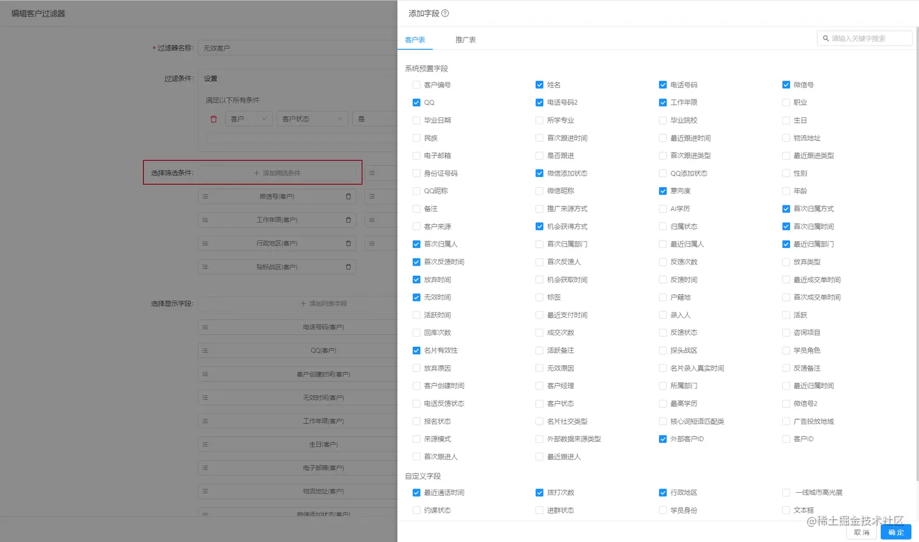The image size is (919, 542).
Task: Open the 是 operator dropdown
Action: coord(375,119)
